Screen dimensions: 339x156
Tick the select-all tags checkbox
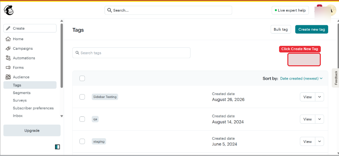82,78
